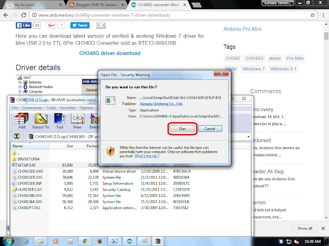The width and height of the screenshot is (329, 246).
Task: Open the Chrome three-dot menu
Action: (323, 15)
